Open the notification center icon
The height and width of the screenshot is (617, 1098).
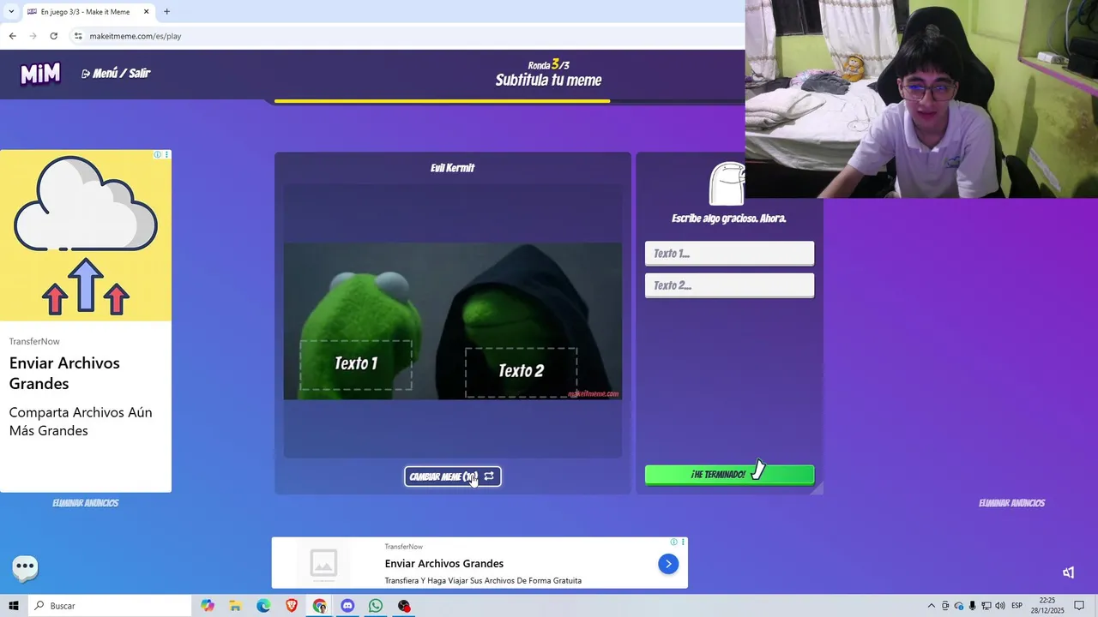(1079, 606)
